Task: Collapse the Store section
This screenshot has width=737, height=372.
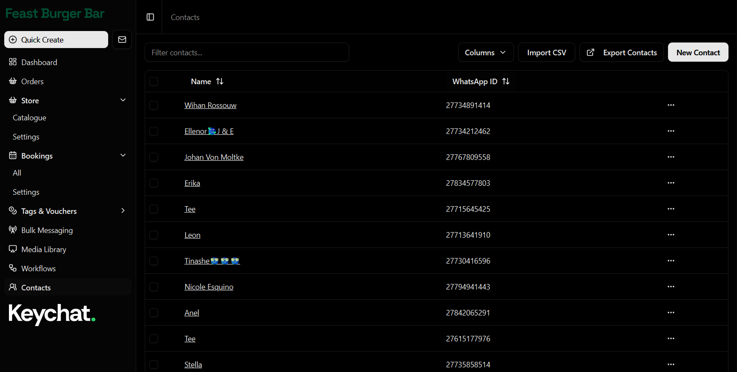Action: 123,100
